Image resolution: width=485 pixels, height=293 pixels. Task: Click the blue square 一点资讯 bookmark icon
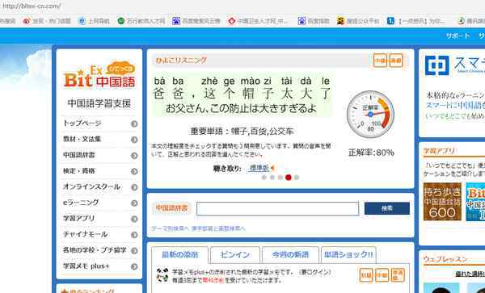pos(390,21)
